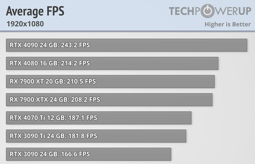The image size is (255, 164).
Task: Click the 243.2 FPS value label
Action: click(75, 45)
